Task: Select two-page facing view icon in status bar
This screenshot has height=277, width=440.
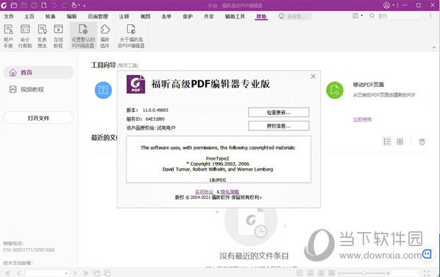Action: click(321, 273)
